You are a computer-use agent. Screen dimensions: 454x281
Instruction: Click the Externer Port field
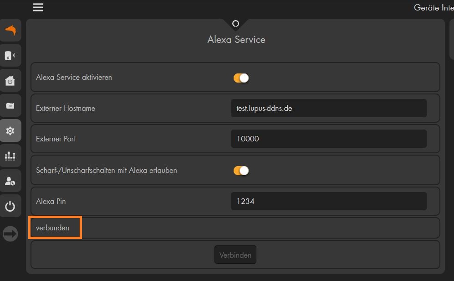coord(329,139)
